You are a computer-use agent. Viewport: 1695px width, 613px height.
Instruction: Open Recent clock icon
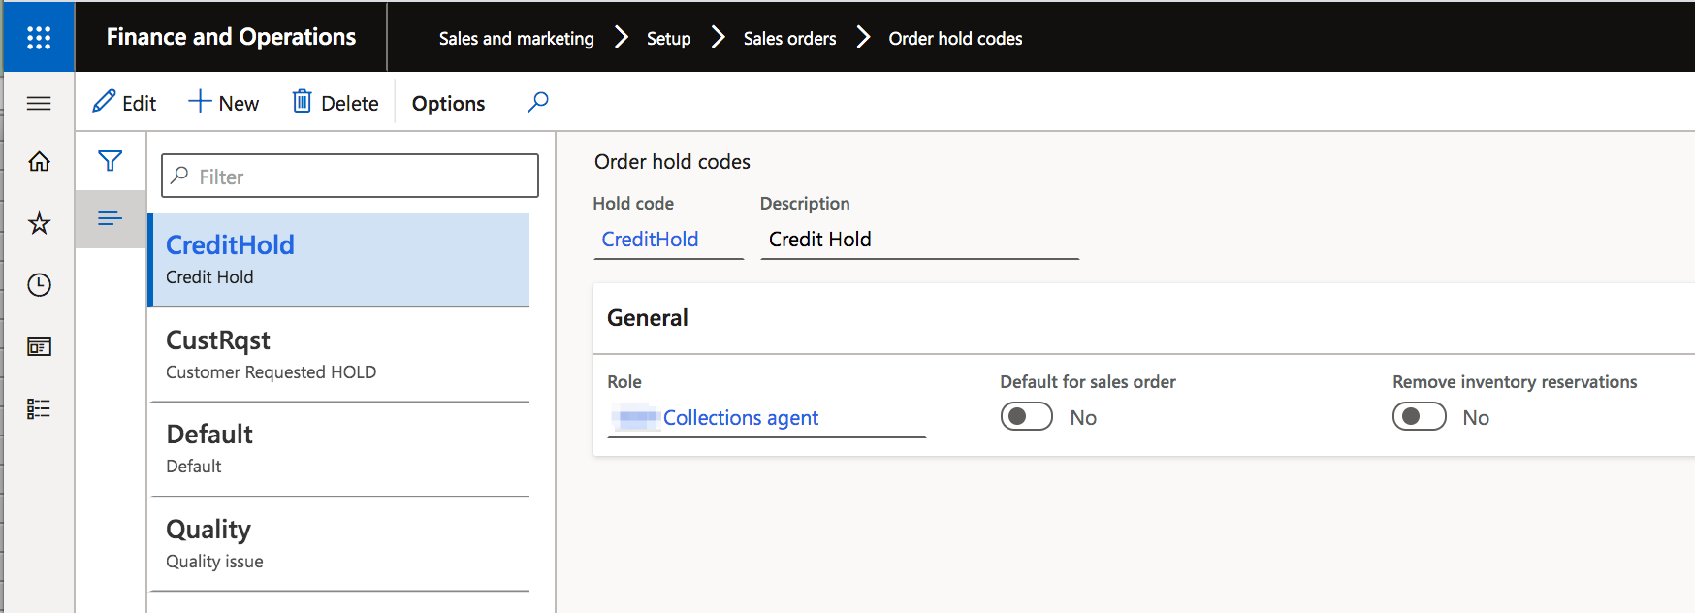click(x=39, y=285)
